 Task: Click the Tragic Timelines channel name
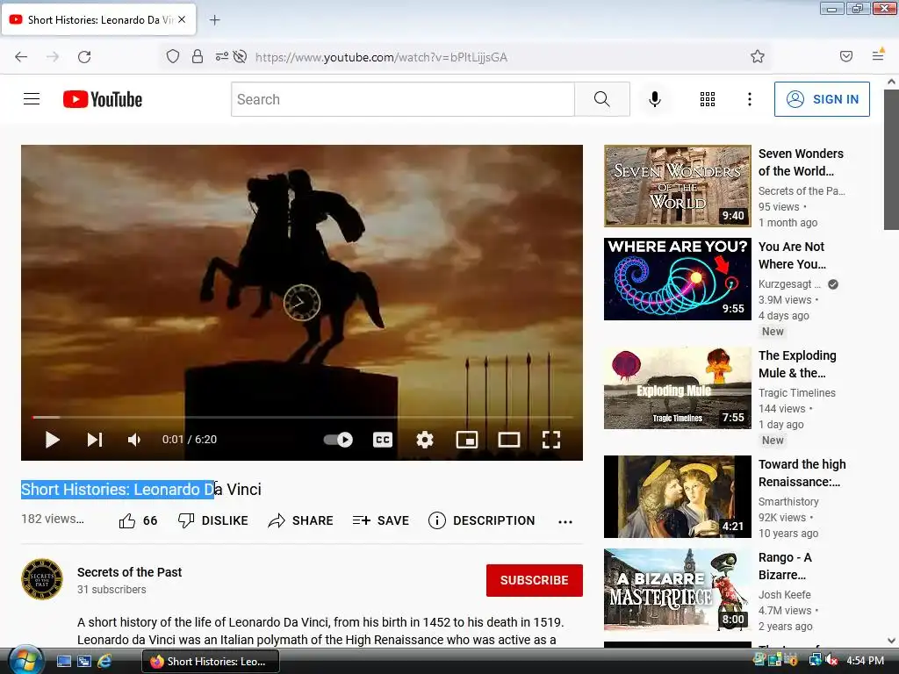797,393
